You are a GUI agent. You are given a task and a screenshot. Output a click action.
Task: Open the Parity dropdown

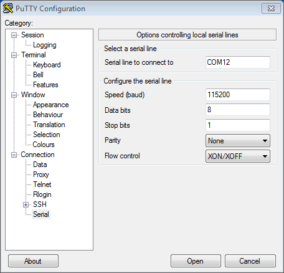[238, 141]
